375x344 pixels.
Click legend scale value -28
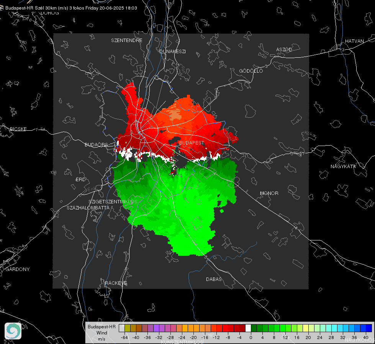(x=170, y=338)
